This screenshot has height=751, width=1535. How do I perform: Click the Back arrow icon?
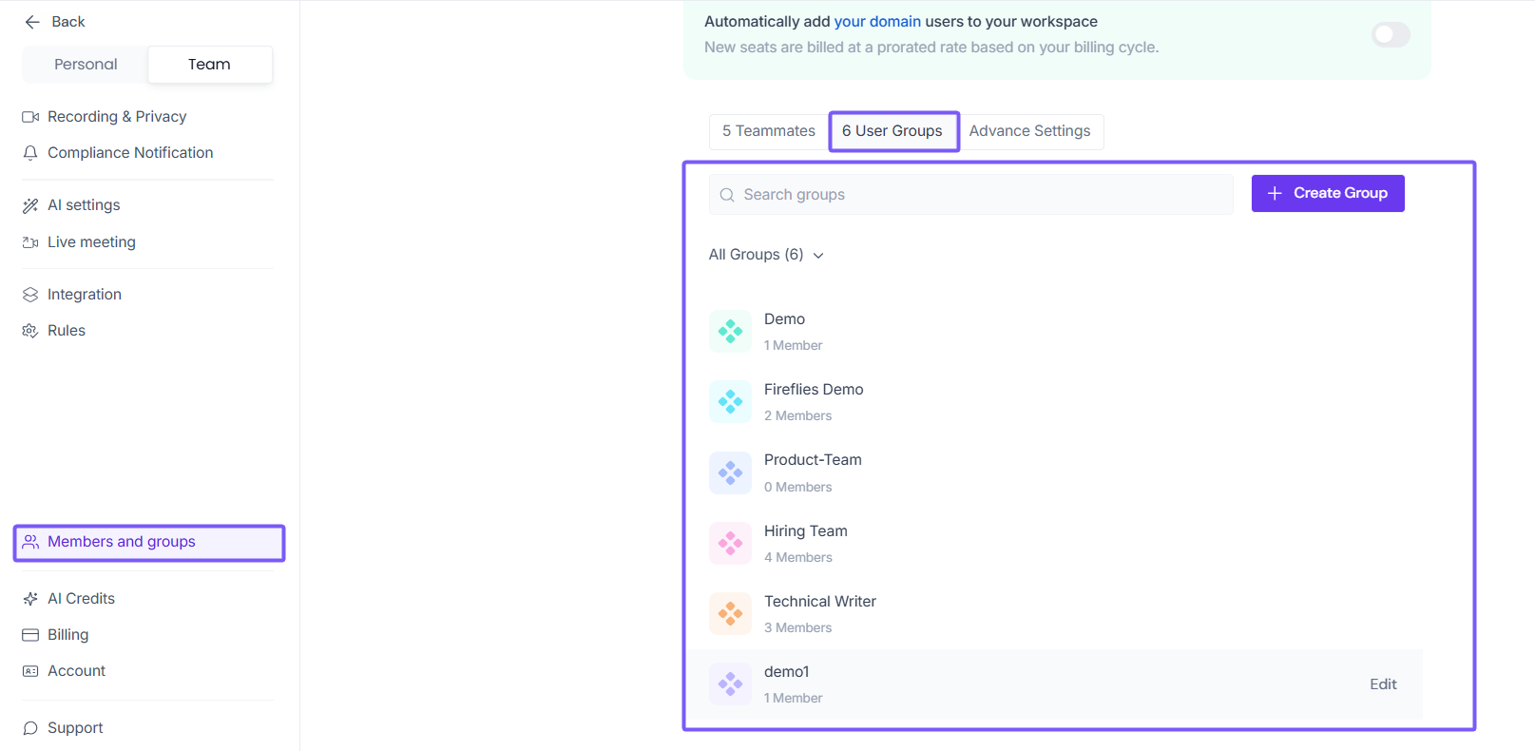(32, 22)
